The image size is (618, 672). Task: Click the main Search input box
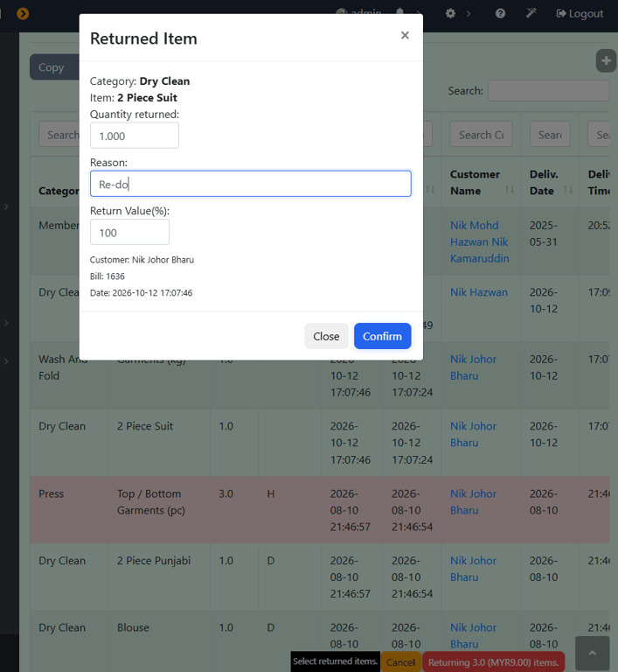(x=549, y=90)
